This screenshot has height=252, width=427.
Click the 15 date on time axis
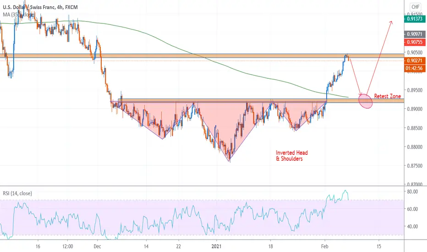tap(379, 247)
